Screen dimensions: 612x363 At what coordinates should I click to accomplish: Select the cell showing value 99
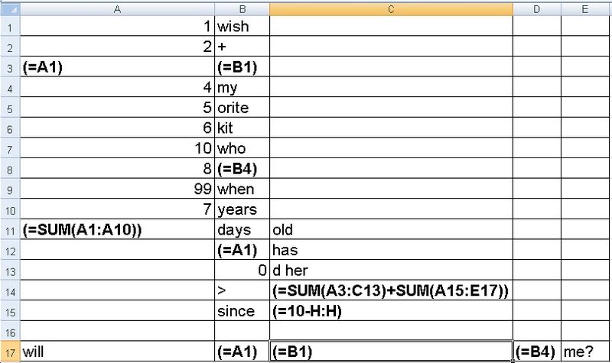point(117,188)
